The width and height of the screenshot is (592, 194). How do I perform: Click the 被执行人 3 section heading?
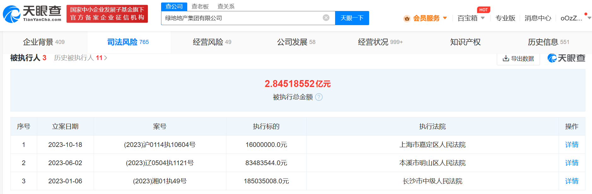(x=28, y=58)
